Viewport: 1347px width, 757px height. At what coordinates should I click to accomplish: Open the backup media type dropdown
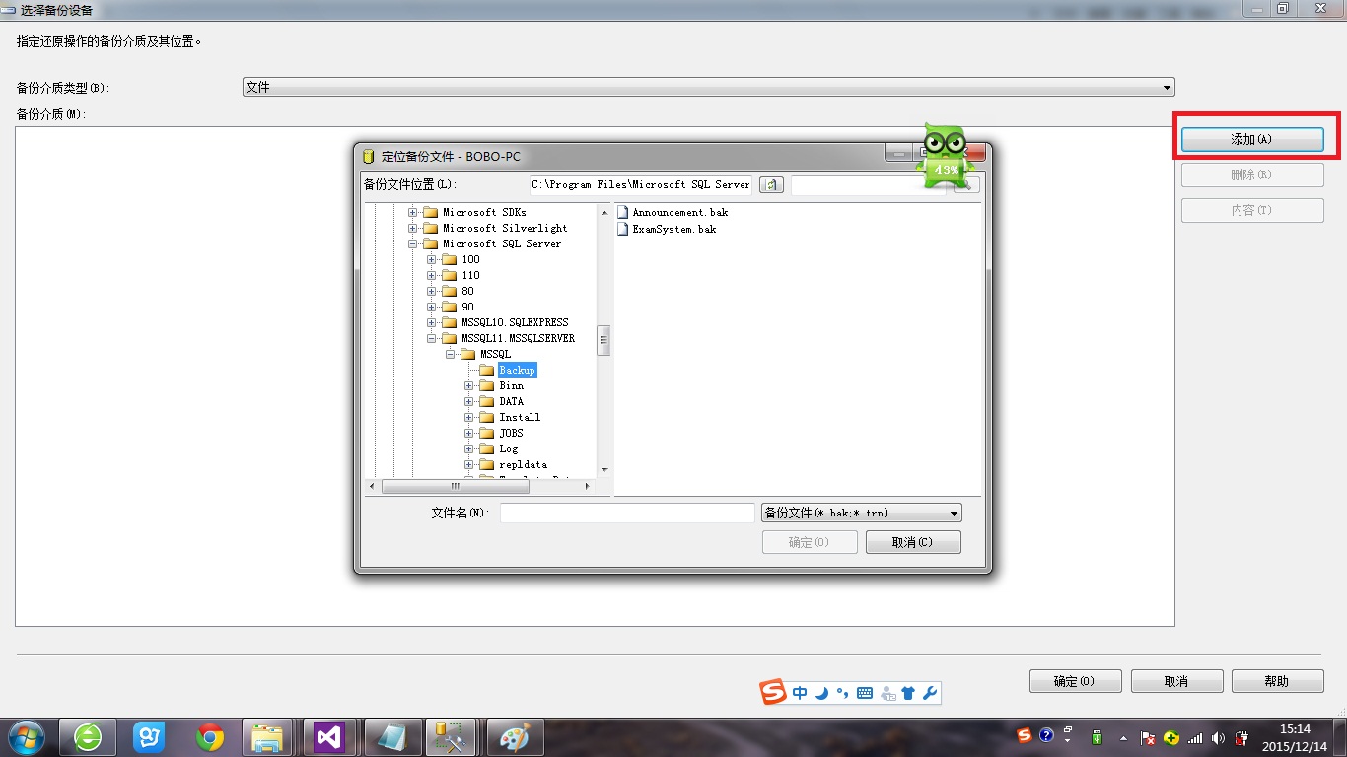[708, 87]
